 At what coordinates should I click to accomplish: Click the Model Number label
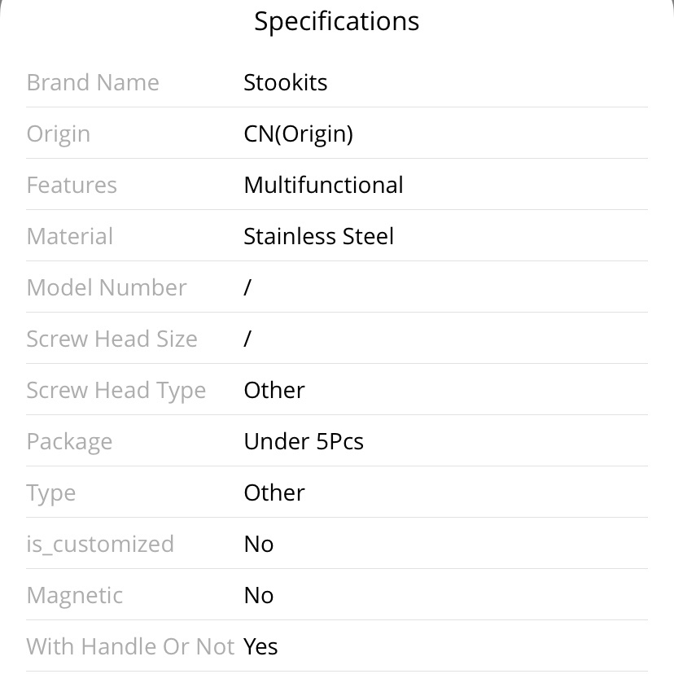coord(107,287)
